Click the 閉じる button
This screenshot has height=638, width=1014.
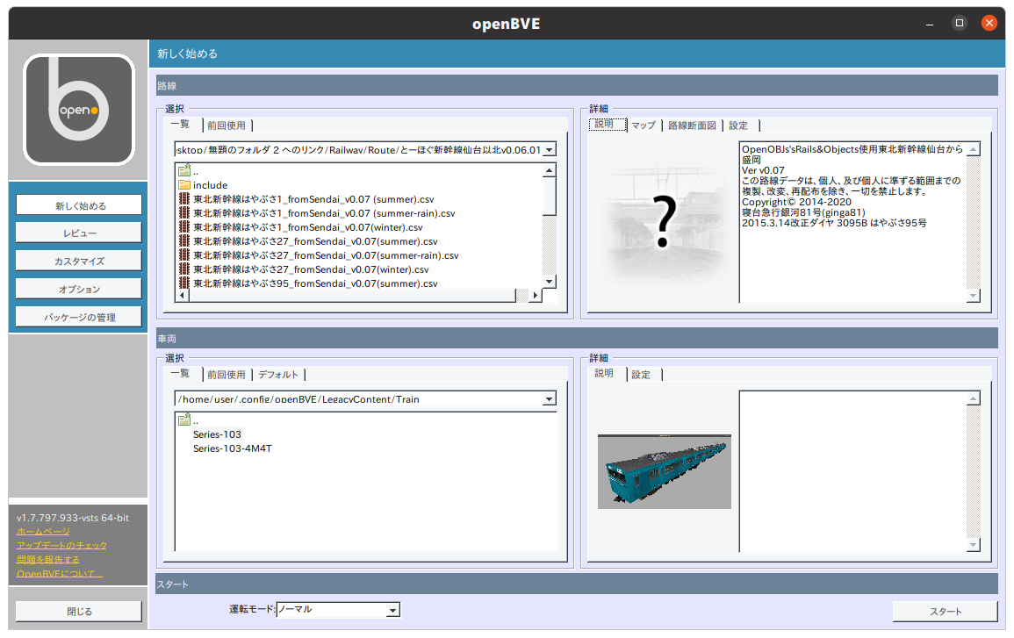(79, 612)
